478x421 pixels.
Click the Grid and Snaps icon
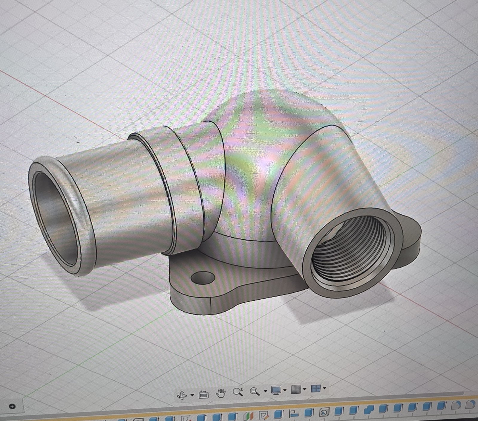pos(296,389)
